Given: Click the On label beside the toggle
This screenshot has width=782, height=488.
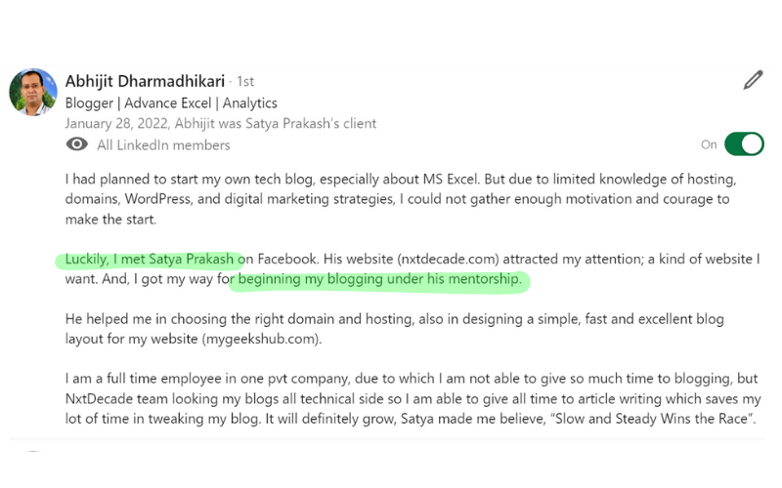Looking at the screenshot, I should pos(709,144).
